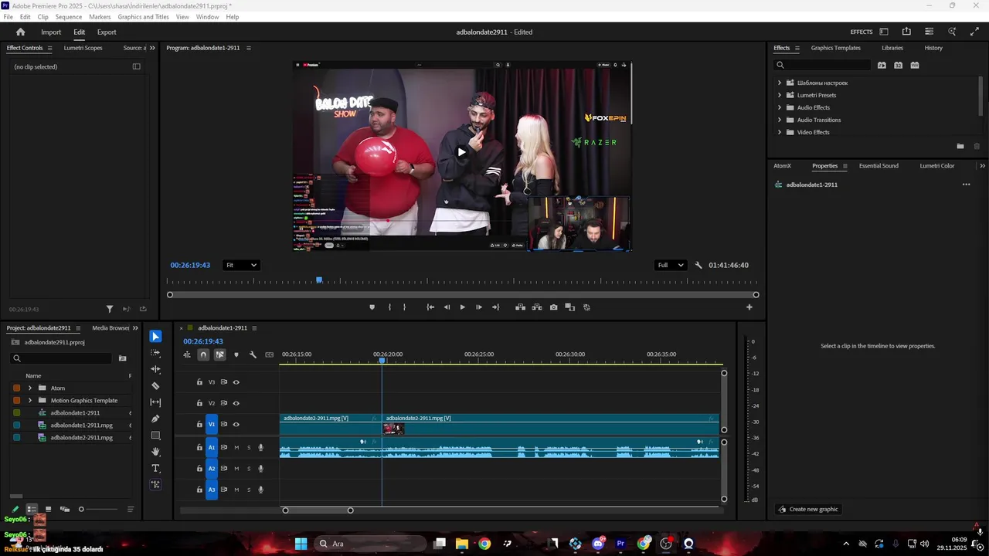Open Graphics and Titles menu
The width and height of the screenshot is (989, 556).
click(143, 17)
